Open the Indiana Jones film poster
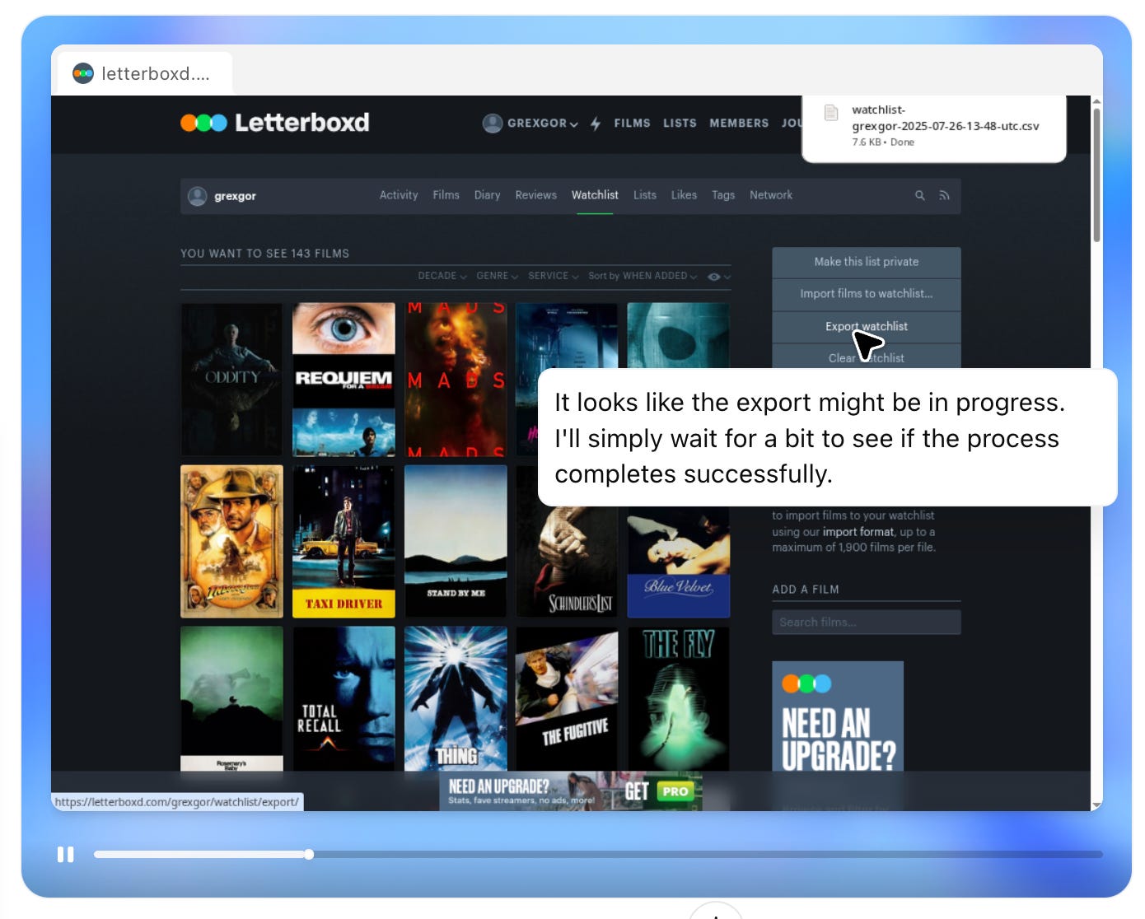Viewport: 1145px width, 919px height. (231, 541)
